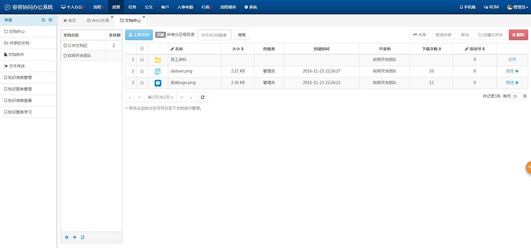Open the 系统 settings menu
The width and height of the screenshot is (531, 248).
coord(251,7)
